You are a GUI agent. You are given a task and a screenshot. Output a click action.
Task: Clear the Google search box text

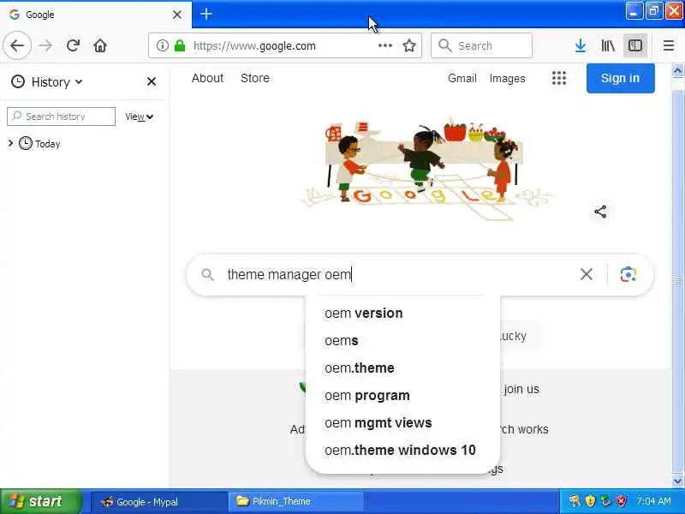pyautogui.click(x=587, y=274)
